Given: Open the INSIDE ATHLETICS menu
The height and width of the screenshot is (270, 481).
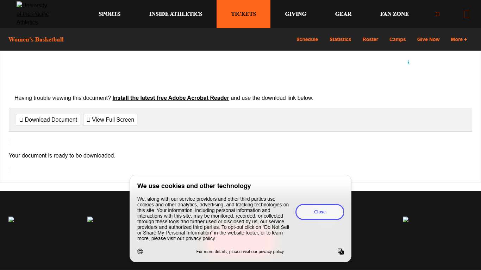Looking at the screenshot, I should (x=176, y=14).
